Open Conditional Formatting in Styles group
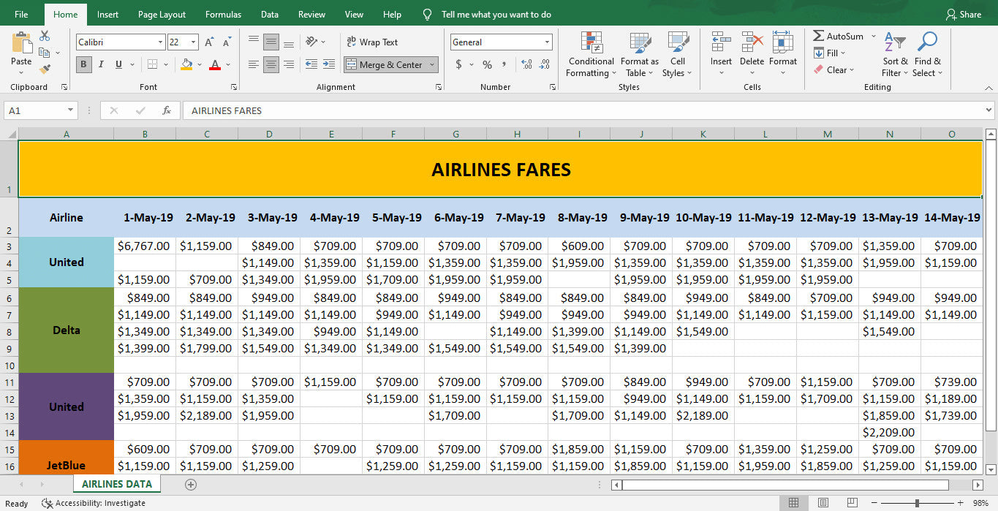998x511 pixels. (591, 54)
